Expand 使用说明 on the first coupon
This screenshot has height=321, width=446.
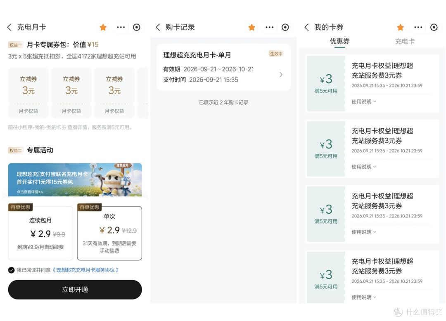[364, 101]
